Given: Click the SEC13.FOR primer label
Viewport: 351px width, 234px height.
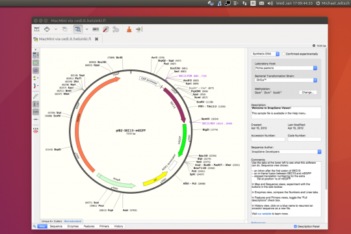Looking at the screenshot, I should tap(193, 76).
